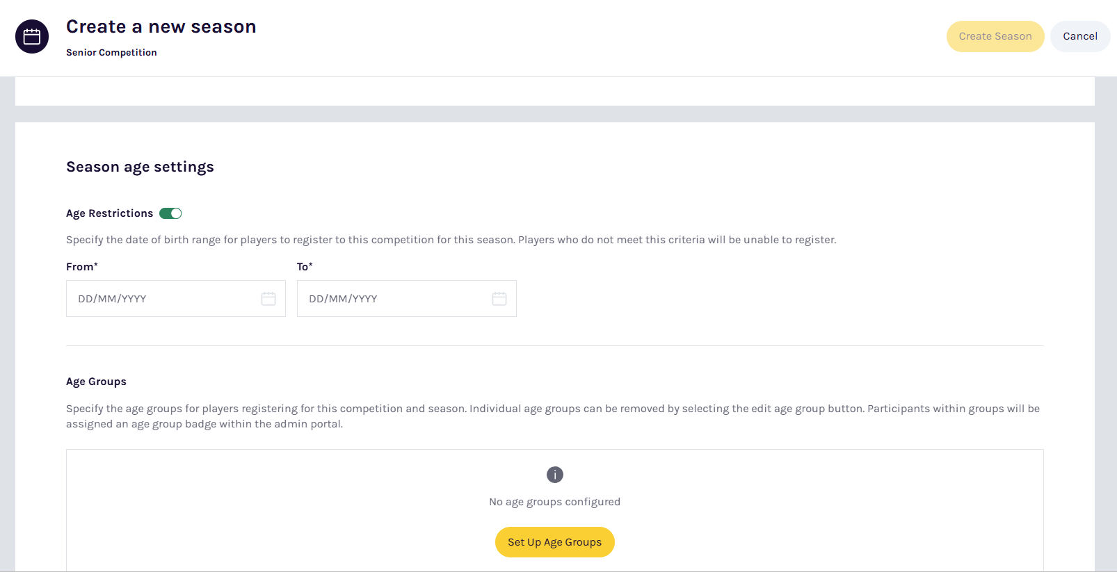Click the Create a new season title
The height and width of the screenshot is (572, 1117).
click(x=161, y=26)
